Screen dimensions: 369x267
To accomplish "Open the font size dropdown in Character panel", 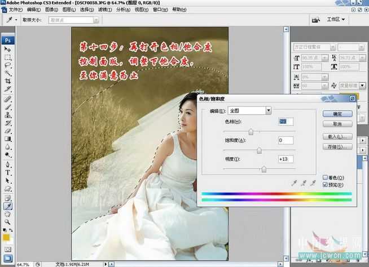I will tap(315, 57).
